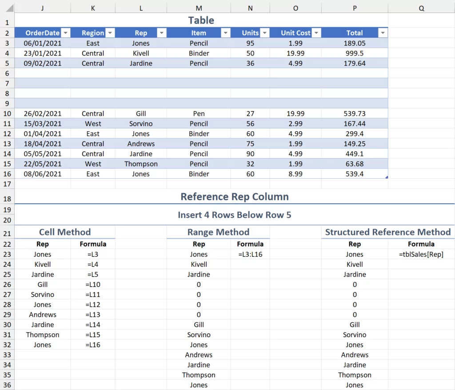This screenshot has height=390, width=455.
Task: Open the Item column filter dropdown
Action: 225,33
